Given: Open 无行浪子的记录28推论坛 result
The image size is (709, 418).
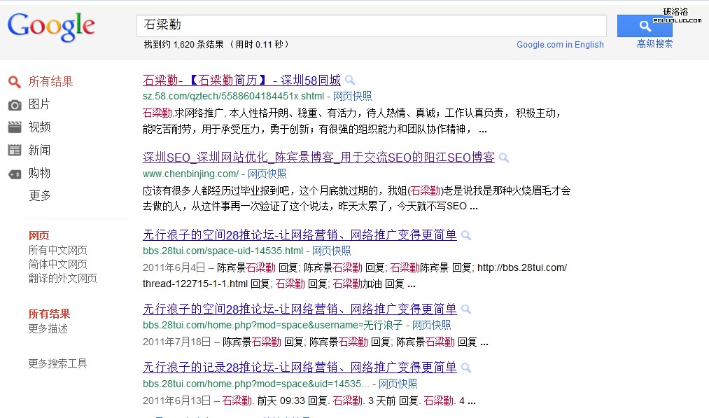Looking at the screenshot, I should click(300, 367).
